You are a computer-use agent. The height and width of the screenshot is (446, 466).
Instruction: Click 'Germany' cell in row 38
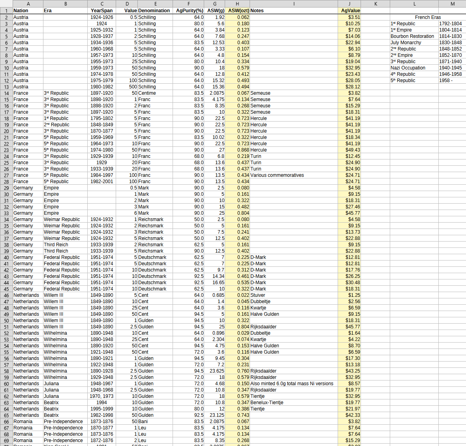click(x=28, y=245)
